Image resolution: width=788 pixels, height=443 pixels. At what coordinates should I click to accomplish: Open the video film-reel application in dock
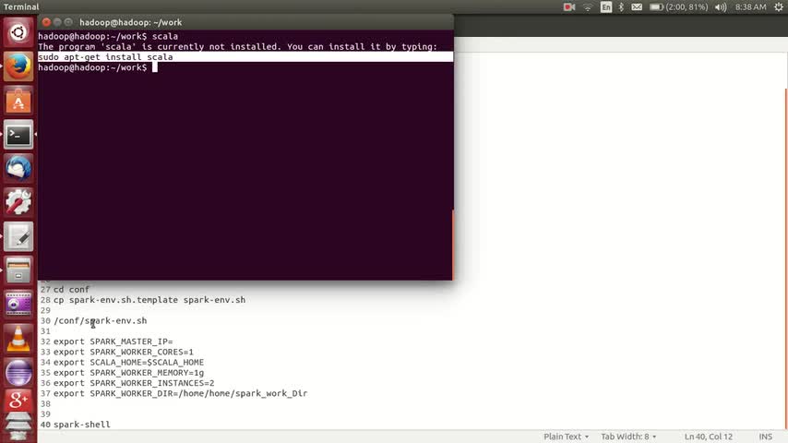coord(18,305)
